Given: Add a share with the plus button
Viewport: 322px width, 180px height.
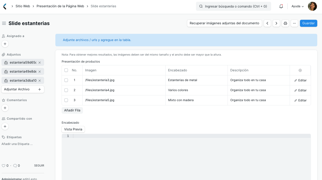Looking at the screenshot, I should [x=5, y=126].
